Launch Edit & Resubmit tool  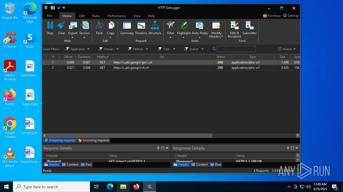(x=234, y=30)
